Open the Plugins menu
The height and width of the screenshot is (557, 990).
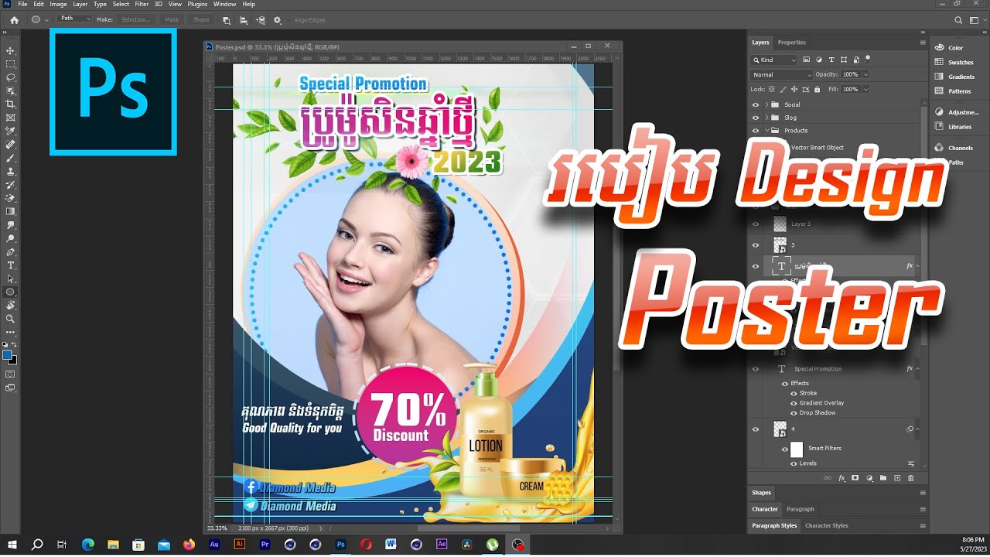(197, 4)
